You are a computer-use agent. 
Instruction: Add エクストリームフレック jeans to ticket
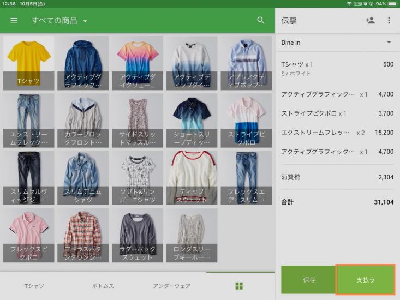coord(28,121)
